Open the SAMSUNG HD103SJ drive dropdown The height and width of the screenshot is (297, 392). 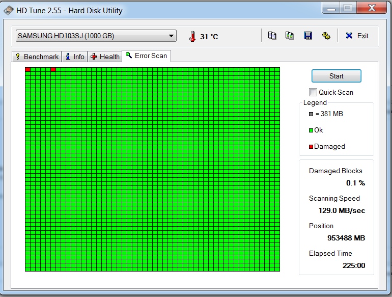point(96,36)
